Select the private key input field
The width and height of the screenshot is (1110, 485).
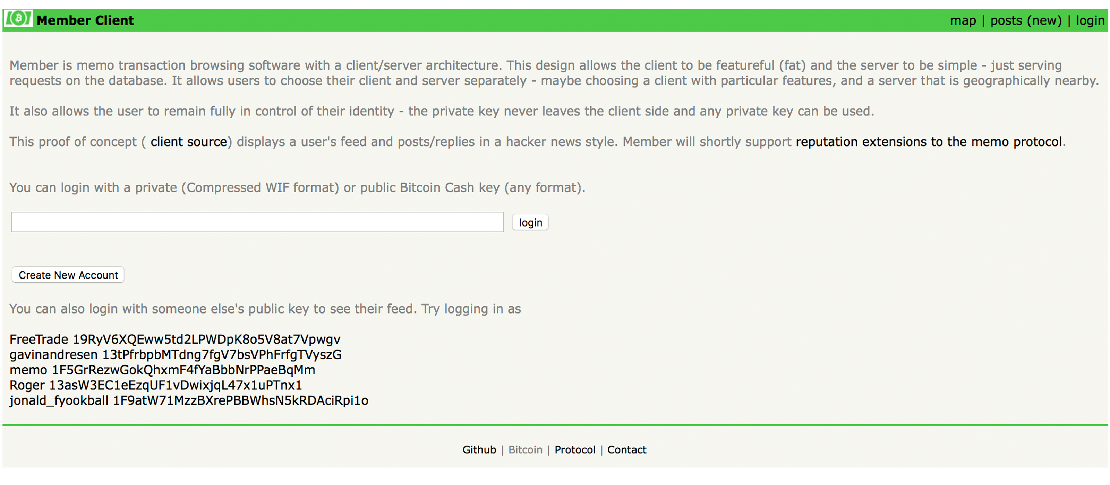[x=257, y=221]
